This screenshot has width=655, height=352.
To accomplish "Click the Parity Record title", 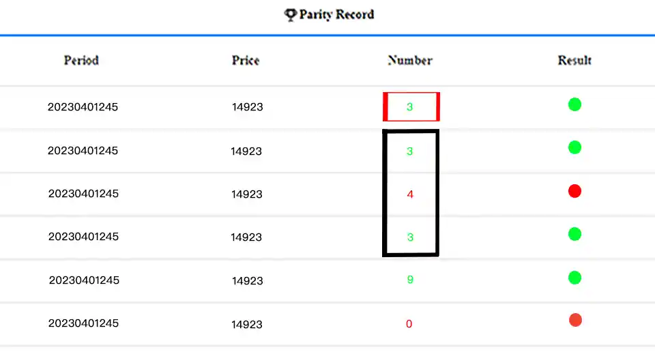I will [x=336, y=14].
